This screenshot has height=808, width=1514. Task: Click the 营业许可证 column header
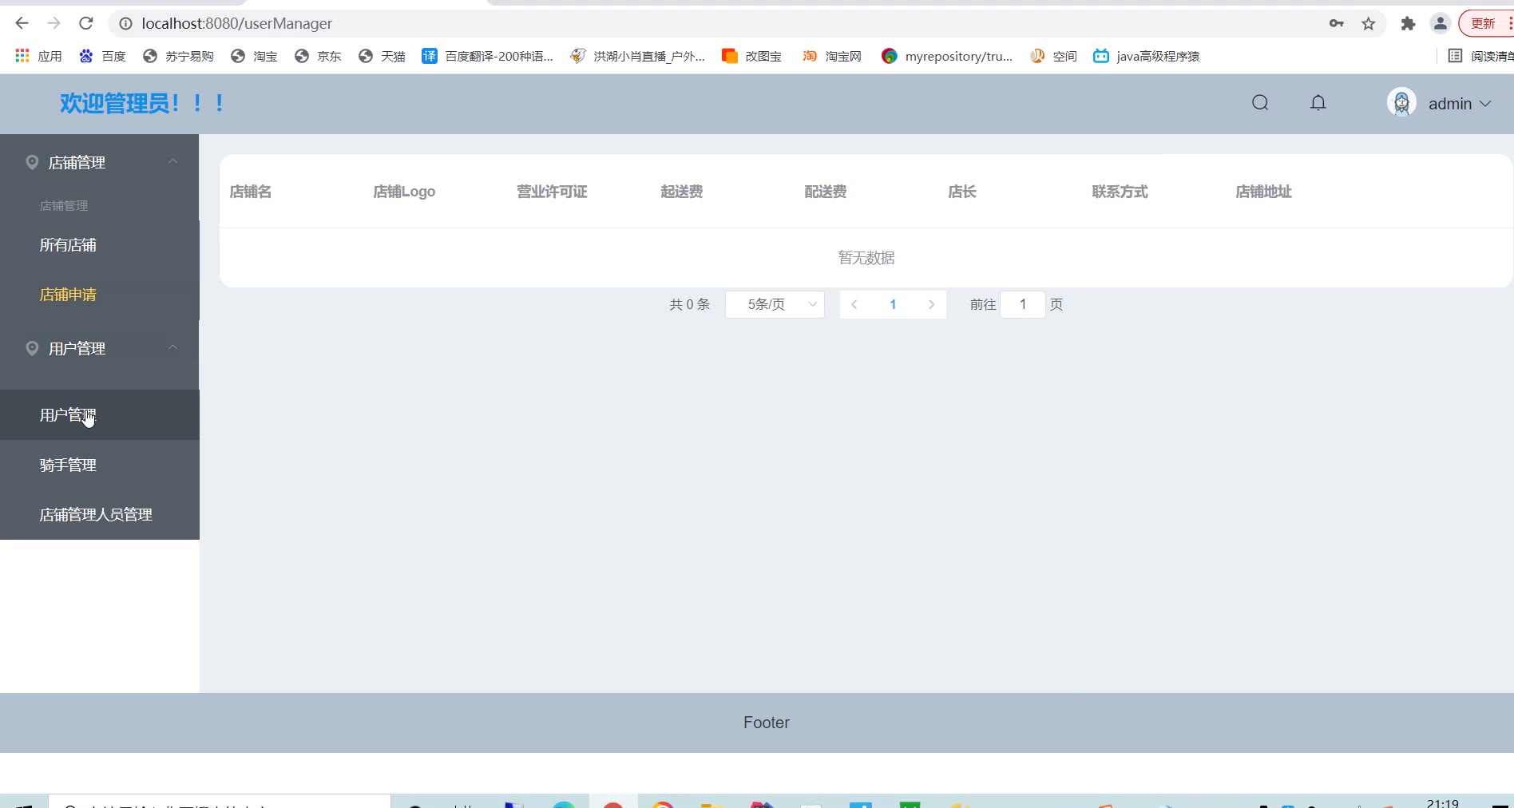coord(552,192)
